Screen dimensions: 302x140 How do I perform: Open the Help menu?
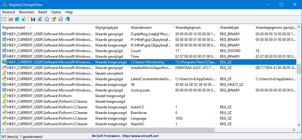[69, 12]
